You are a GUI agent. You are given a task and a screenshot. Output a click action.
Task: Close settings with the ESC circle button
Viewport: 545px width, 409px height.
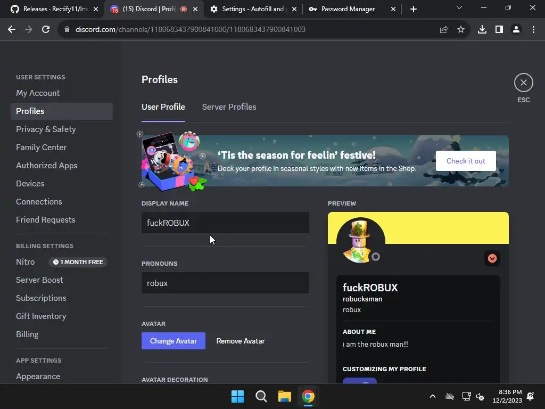pos(524,83)
